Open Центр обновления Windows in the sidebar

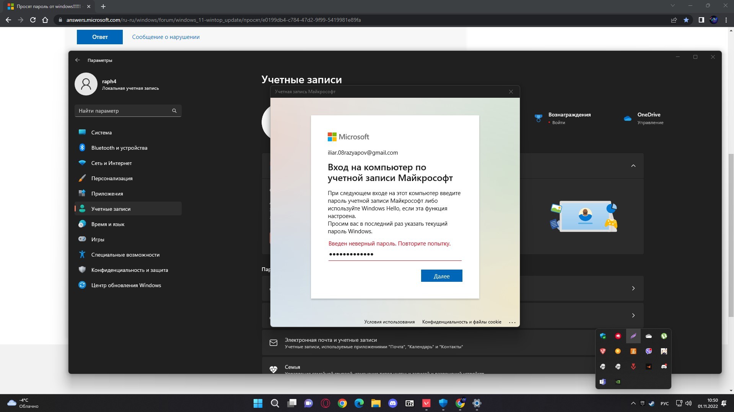click(x=128, y=285)
